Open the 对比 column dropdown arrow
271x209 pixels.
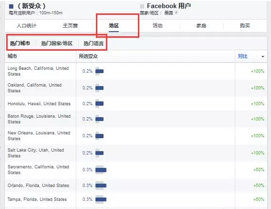coord(263,56)
